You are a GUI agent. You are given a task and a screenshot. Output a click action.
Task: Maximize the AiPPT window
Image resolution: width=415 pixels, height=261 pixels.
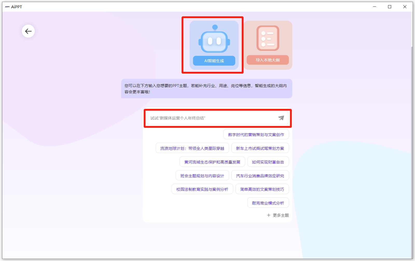click(x=390, y=7)
